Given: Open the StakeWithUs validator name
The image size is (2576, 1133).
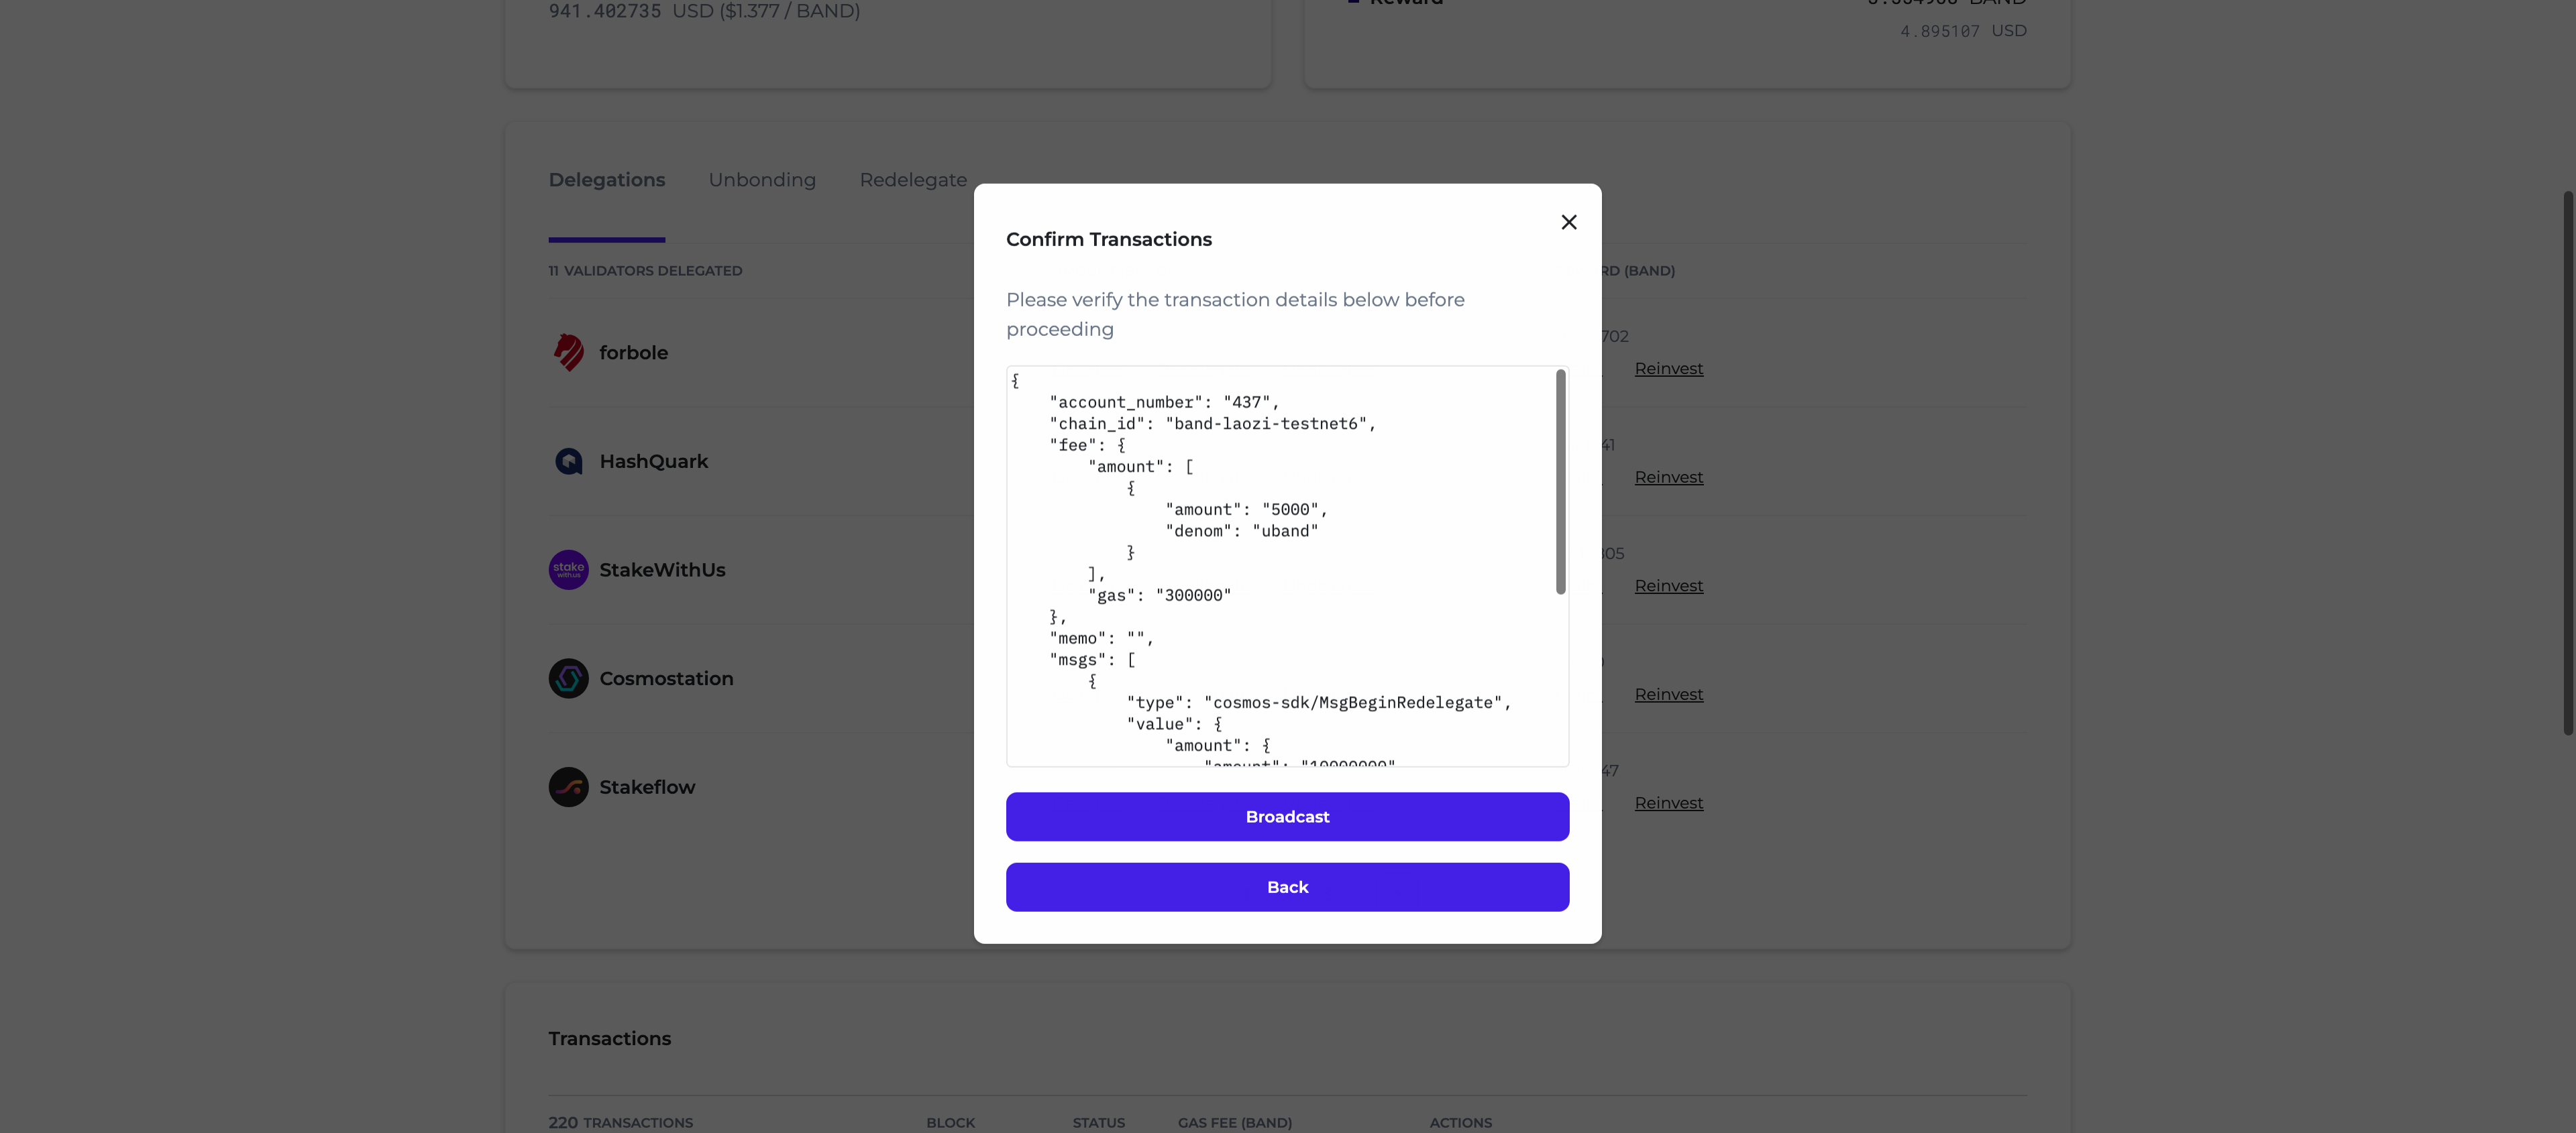Looking at the screenshot, I should [x=662, y=569].
